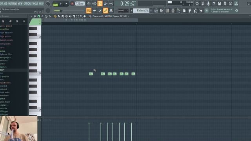Image resolution: width=251 pixels, height=141 pixels.
Task: Open the OPTIONS menu
Action: click(x=27, y=4)
